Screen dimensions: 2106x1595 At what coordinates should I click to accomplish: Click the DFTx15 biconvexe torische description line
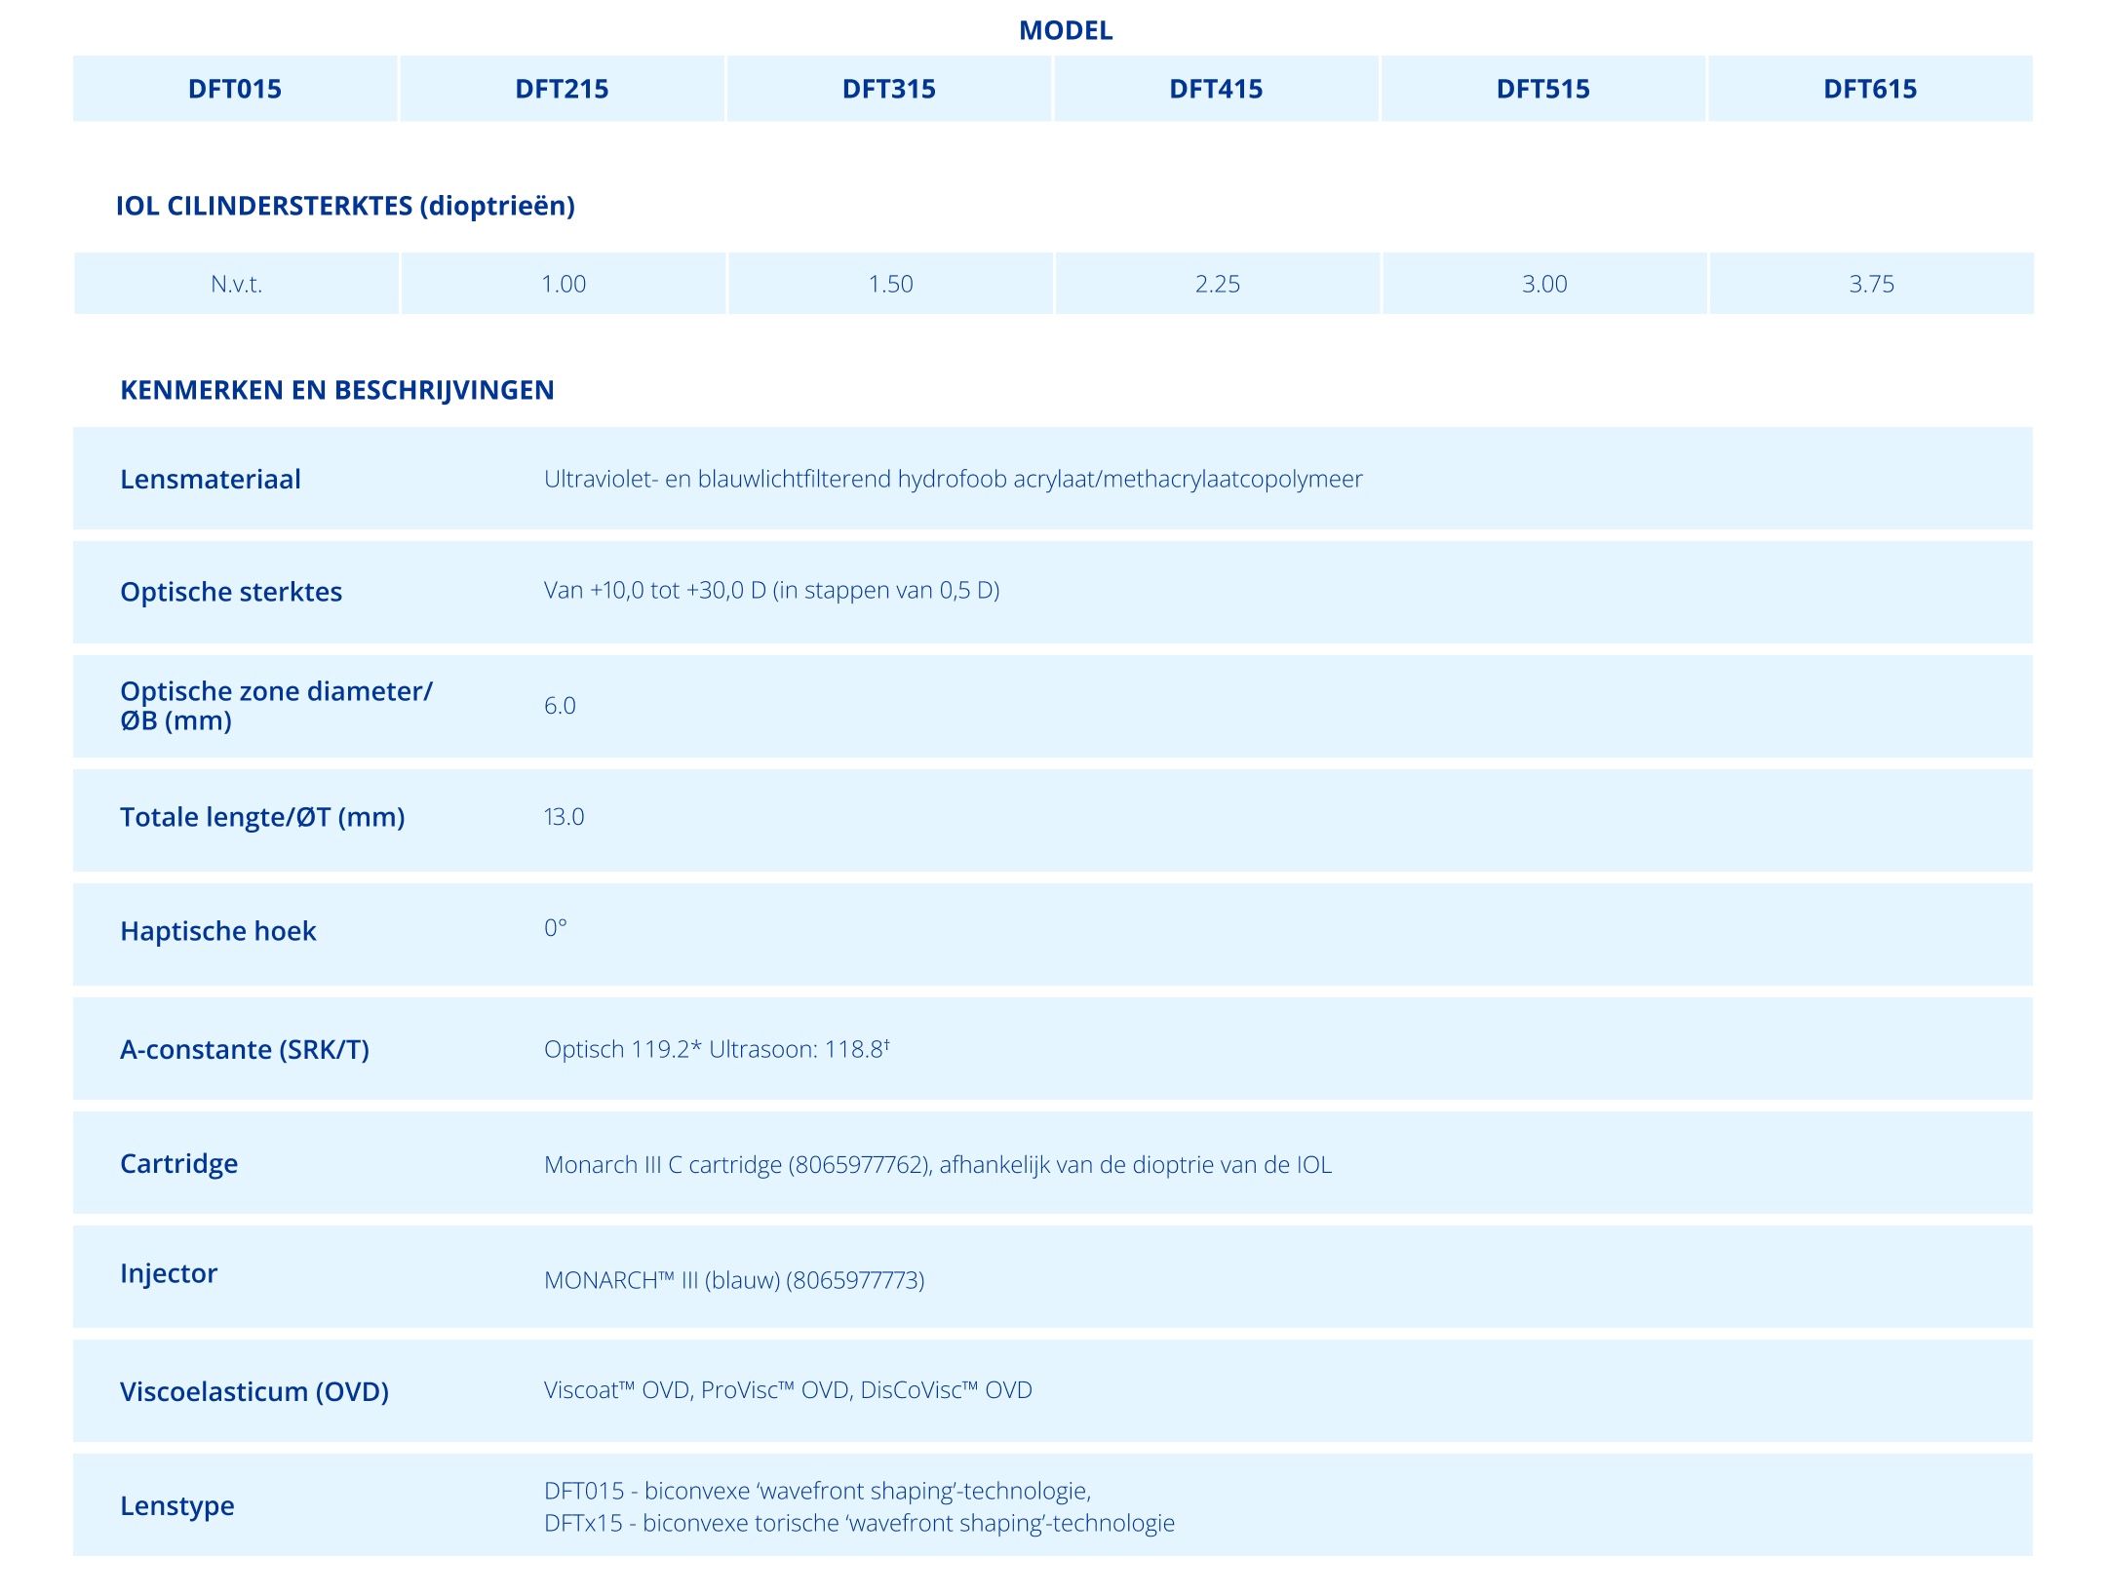pos(859,1523)
